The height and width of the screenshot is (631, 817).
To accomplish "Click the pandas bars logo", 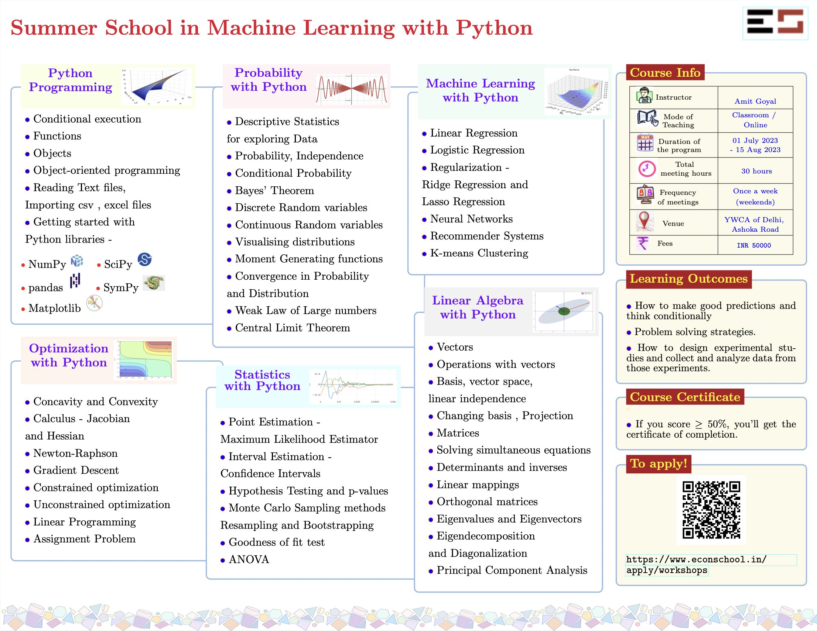I will (75, 280).
